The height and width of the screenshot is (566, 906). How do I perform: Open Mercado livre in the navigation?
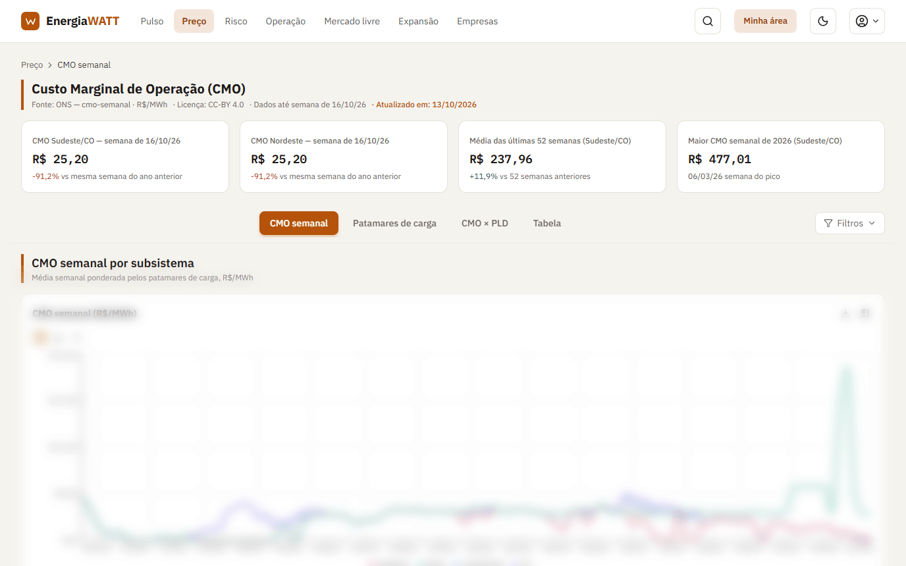[352, 21]
